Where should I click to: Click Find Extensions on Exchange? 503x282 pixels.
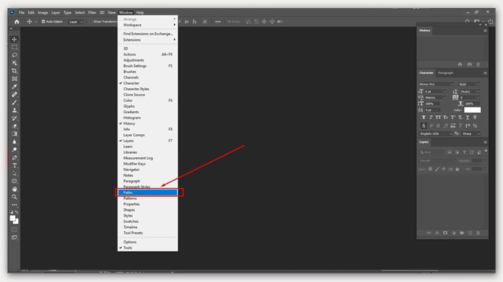148,33
